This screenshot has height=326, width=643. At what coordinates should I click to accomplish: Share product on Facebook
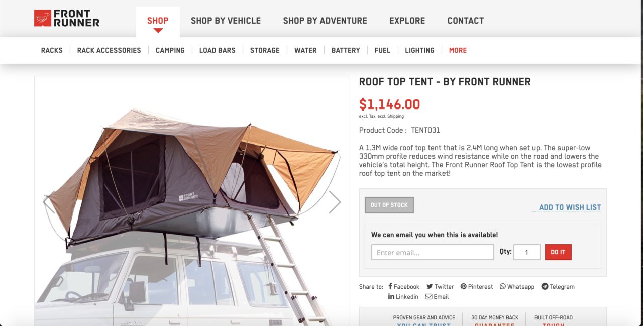(404, 287)
